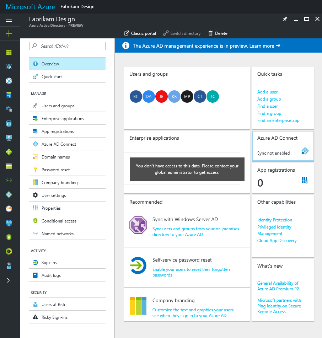322x338 pixels.
Task: Open App registrations in the Manage menu
Action: (67, 131)
